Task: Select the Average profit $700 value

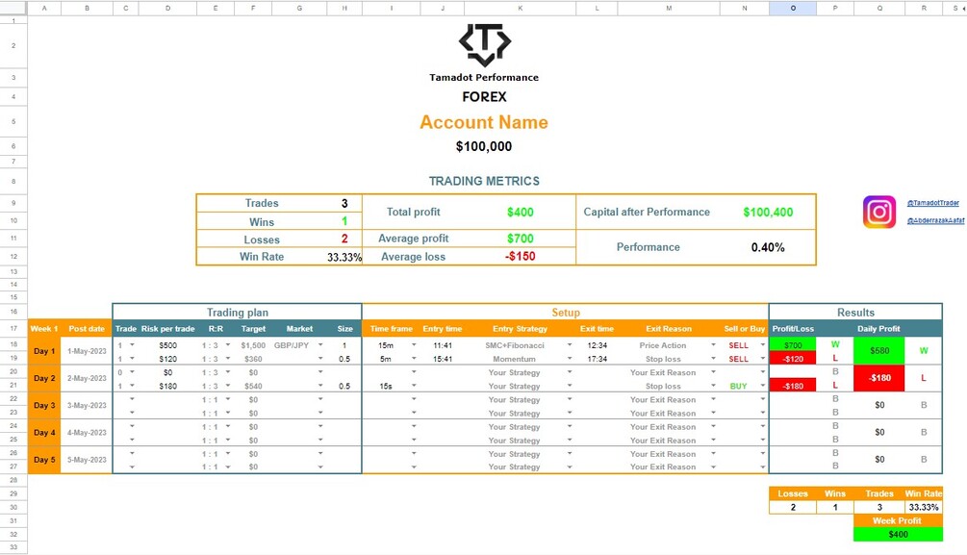Action: (x=520, y=239)
